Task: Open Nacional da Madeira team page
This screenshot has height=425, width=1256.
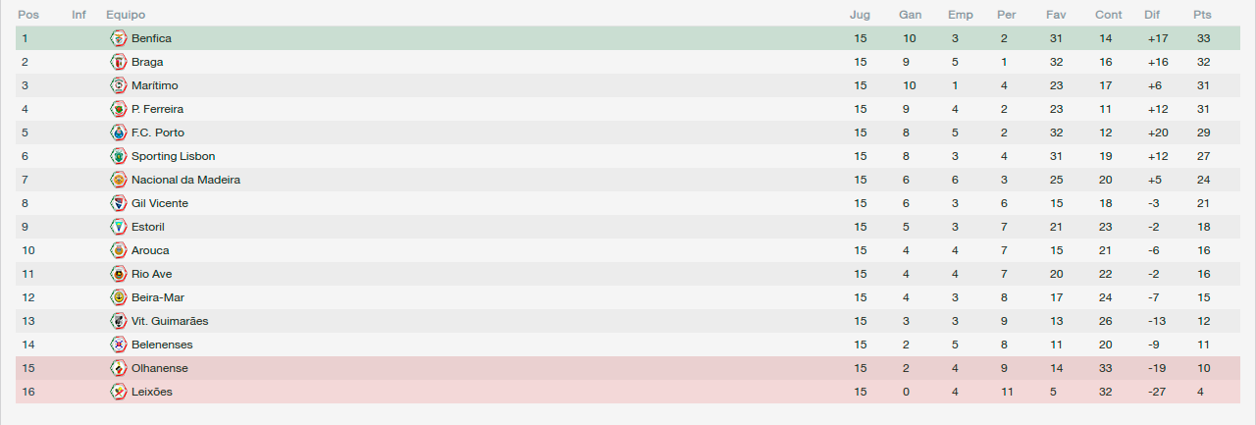Action: coord(185,180)
